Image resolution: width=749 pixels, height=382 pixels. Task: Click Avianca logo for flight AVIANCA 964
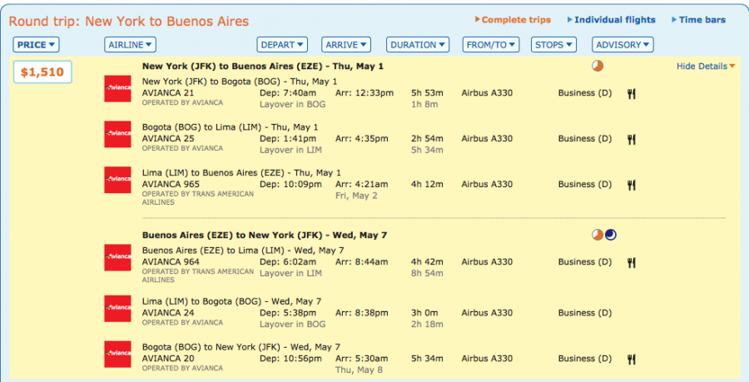tap(117, 257)
